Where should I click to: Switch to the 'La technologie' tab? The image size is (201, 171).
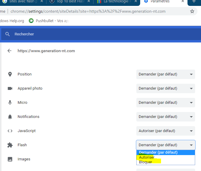116,1
